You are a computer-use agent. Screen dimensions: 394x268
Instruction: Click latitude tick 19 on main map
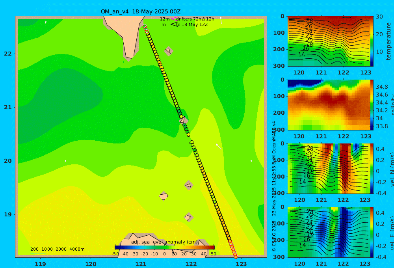point(8,214)
